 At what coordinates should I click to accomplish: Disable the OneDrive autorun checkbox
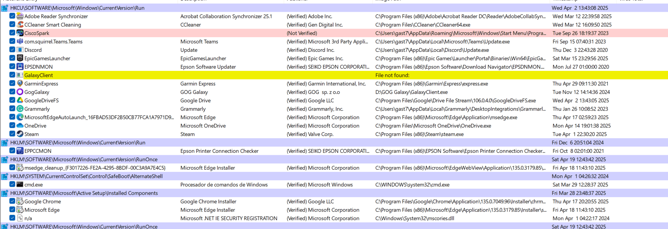(12, 125)
